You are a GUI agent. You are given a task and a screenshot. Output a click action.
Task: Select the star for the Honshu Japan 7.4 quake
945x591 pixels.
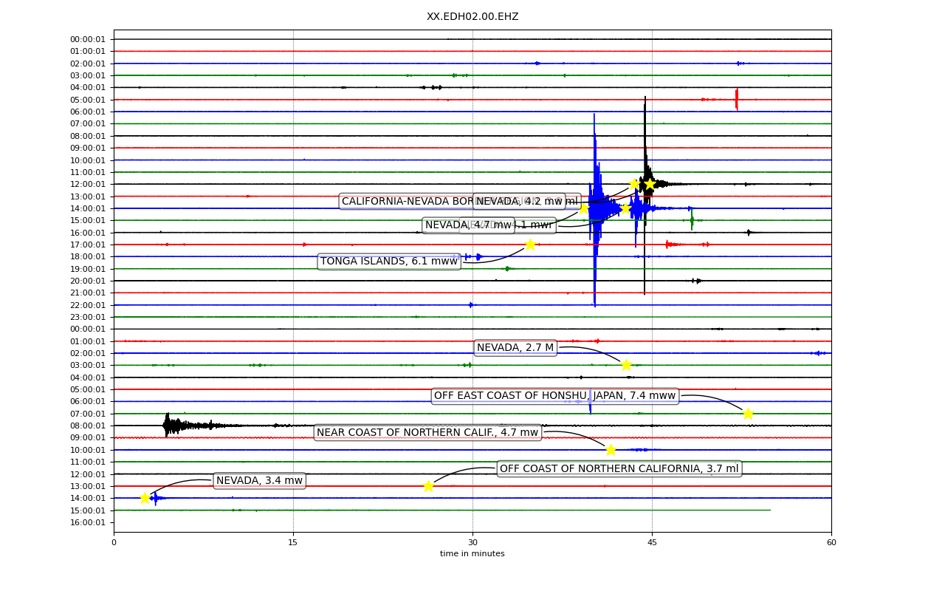(748, 414)
